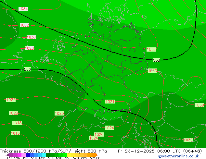Click the 510 legend value

tap(34, 158)
